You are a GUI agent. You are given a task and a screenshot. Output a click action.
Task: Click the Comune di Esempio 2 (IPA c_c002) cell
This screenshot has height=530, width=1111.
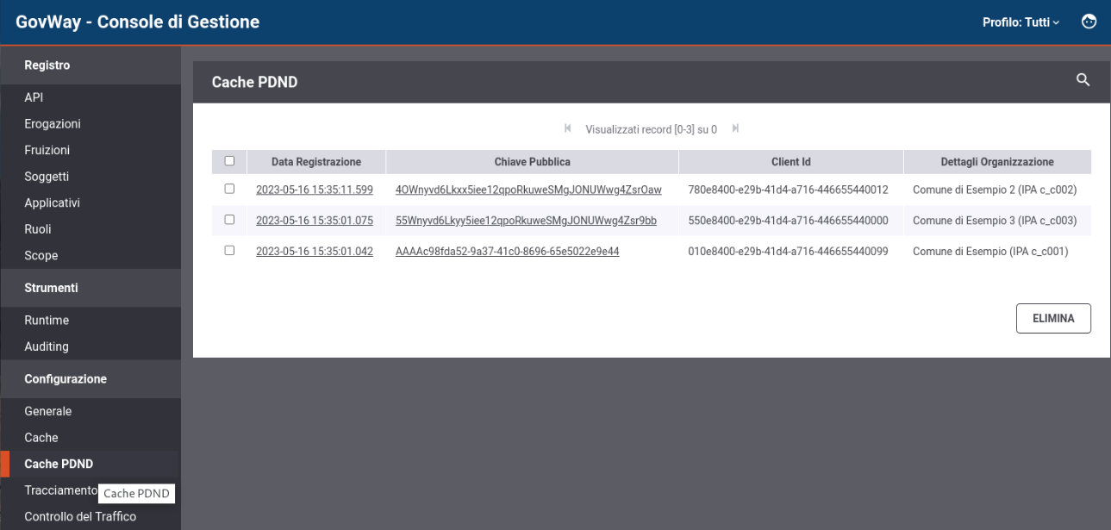[x=995, y=190]
